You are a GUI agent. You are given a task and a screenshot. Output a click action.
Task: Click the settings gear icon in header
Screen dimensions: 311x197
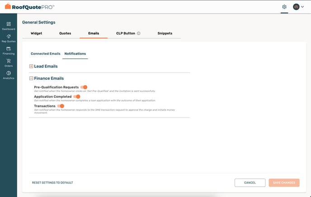284,7
